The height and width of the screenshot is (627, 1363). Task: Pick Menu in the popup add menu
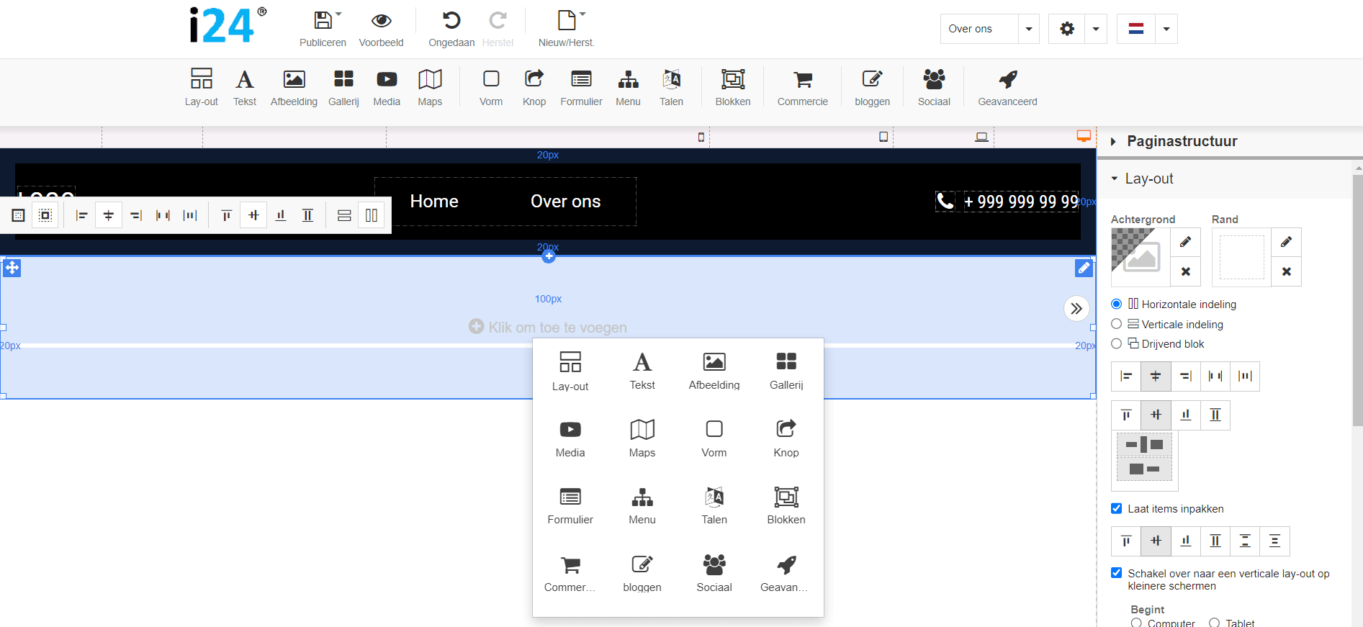642,505
